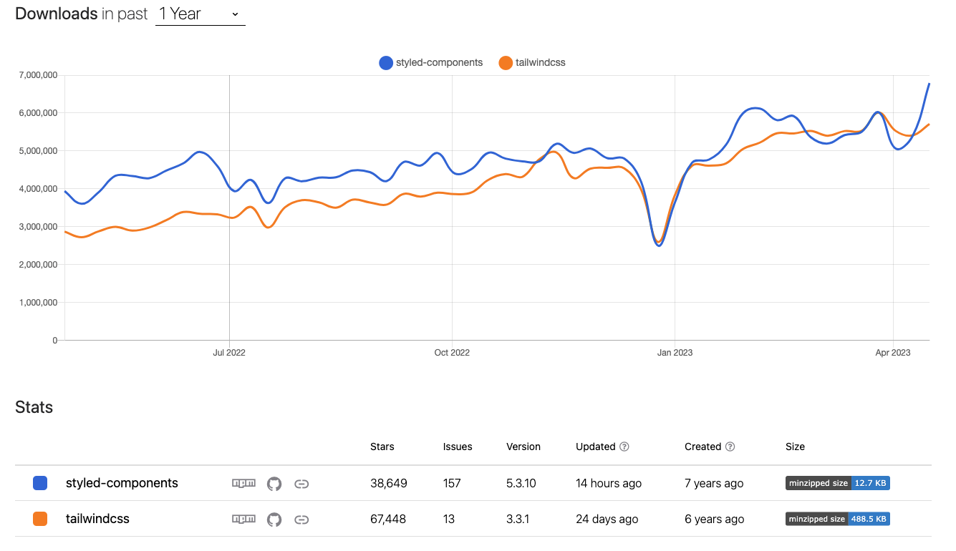Image resolution: width=956 pixels, height=551 pixels.
Task: Open the npm icon for tailwindcss
Action: click(243, 520)
